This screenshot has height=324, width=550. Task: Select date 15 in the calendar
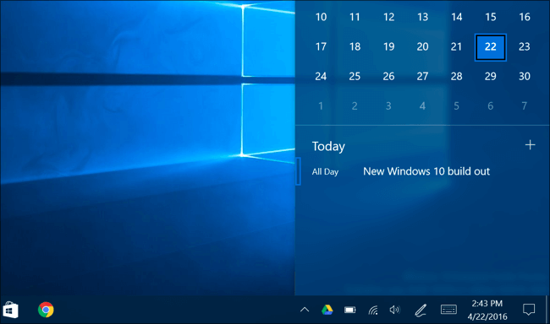(491, 17)
